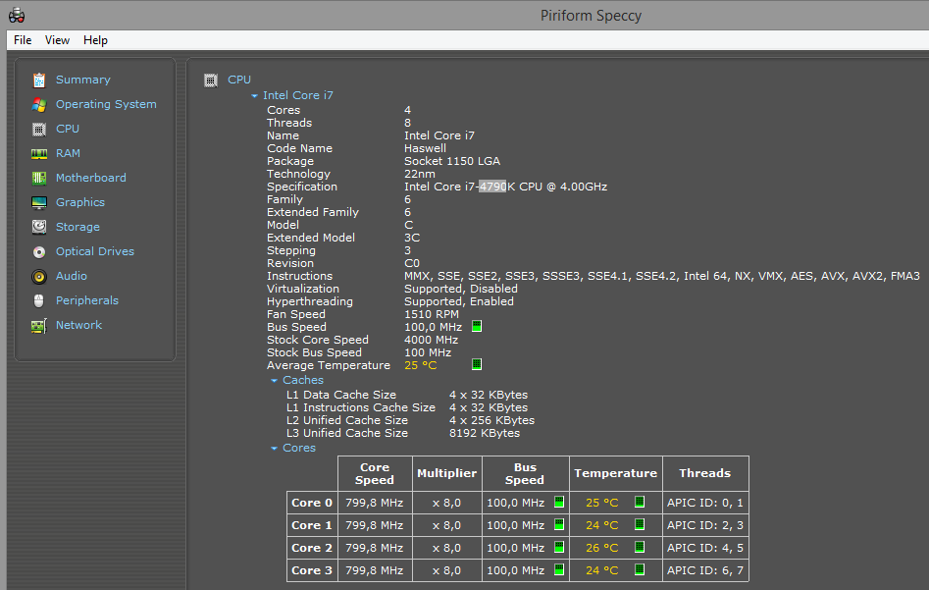
Task: Open the Operating System section
Action: click(106, 104)
